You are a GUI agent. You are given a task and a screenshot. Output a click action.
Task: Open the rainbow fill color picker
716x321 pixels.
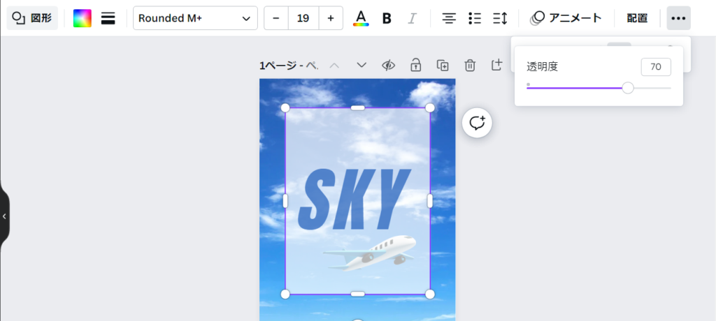[83, 18]
